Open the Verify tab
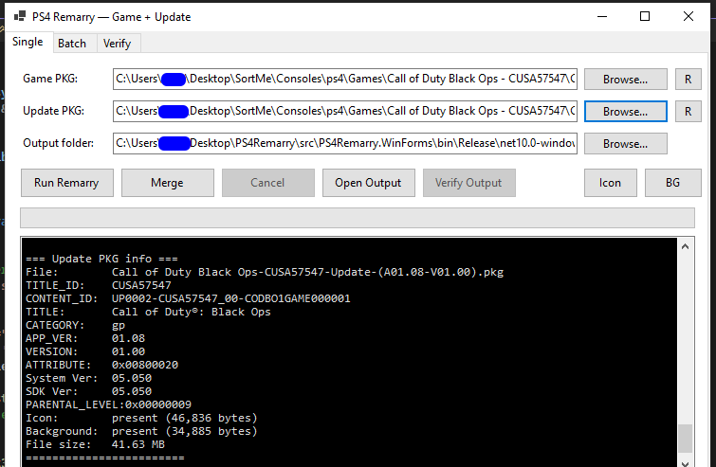The width and height of the screenshot is (716, 467). click(x=118, y=44)
